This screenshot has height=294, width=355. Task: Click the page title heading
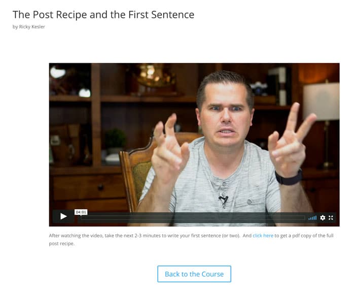tap(103, 15)
